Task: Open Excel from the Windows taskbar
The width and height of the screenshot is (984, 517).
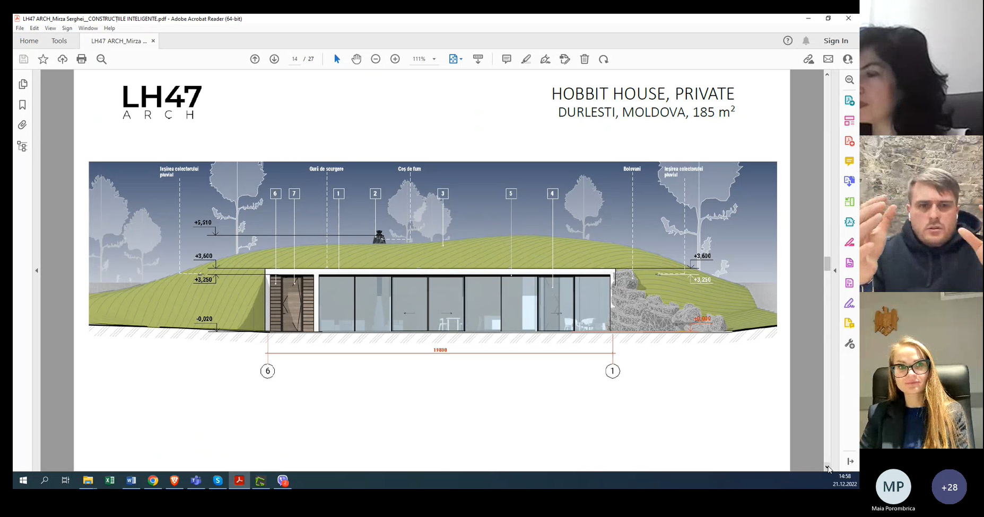Action: click(x=110, y=480)
